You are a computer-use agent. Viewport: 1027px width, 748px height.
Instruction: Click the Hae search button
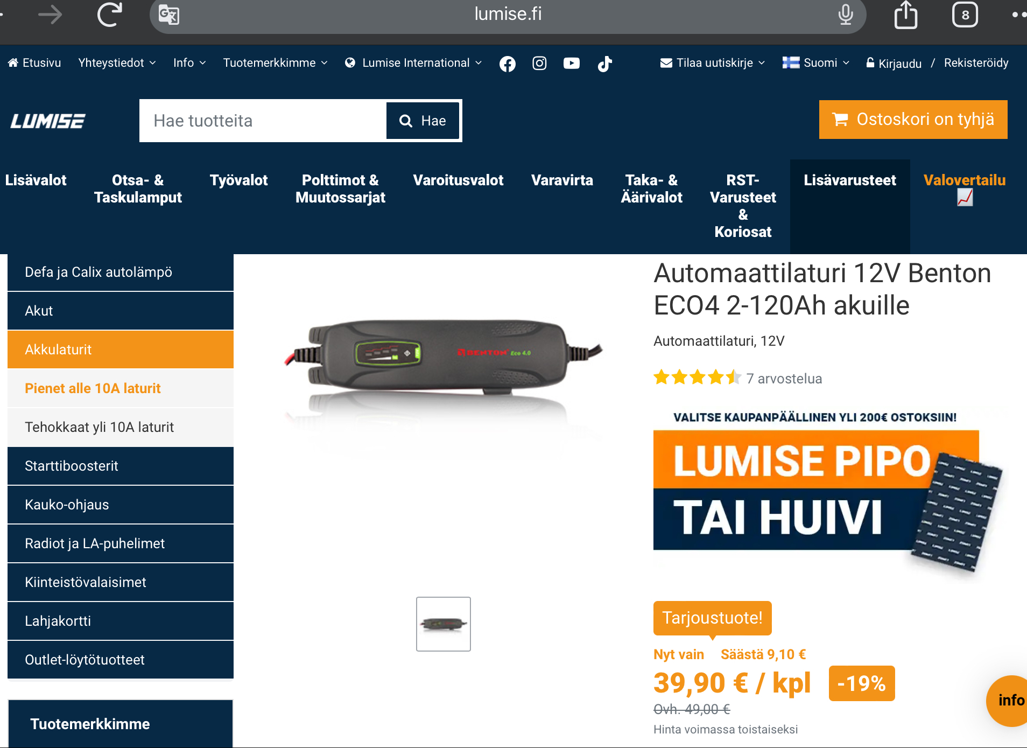click(x=423, y=121)
